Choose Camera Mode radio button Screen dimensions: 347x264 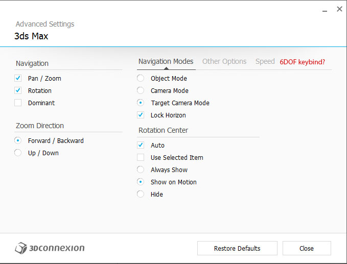tap(141, 90)
